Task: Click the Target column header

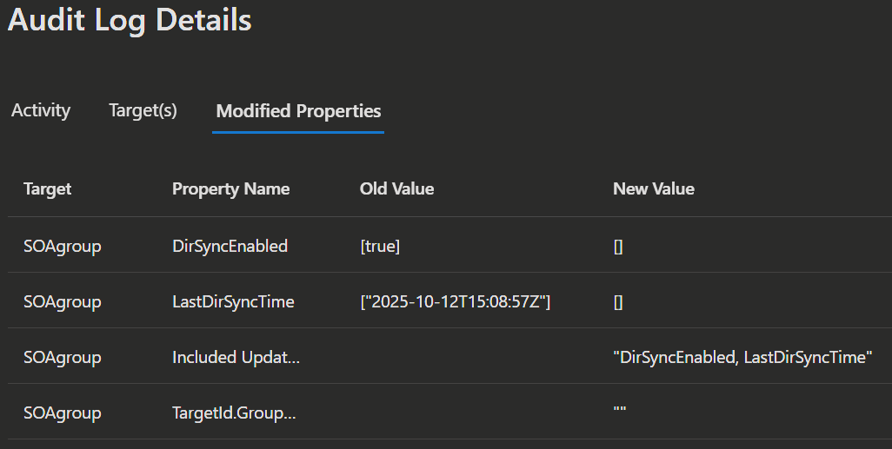Action: coord(48,189)
